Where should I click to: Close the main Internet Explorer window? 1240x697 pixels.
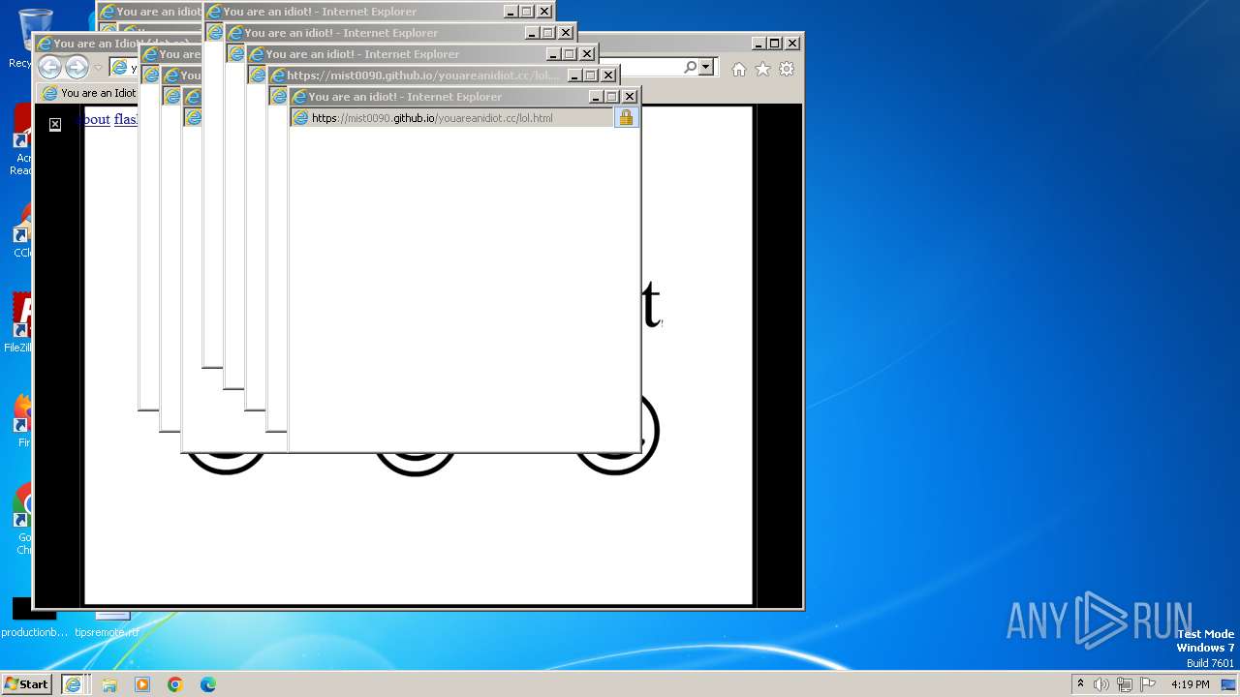click(792, 43)
